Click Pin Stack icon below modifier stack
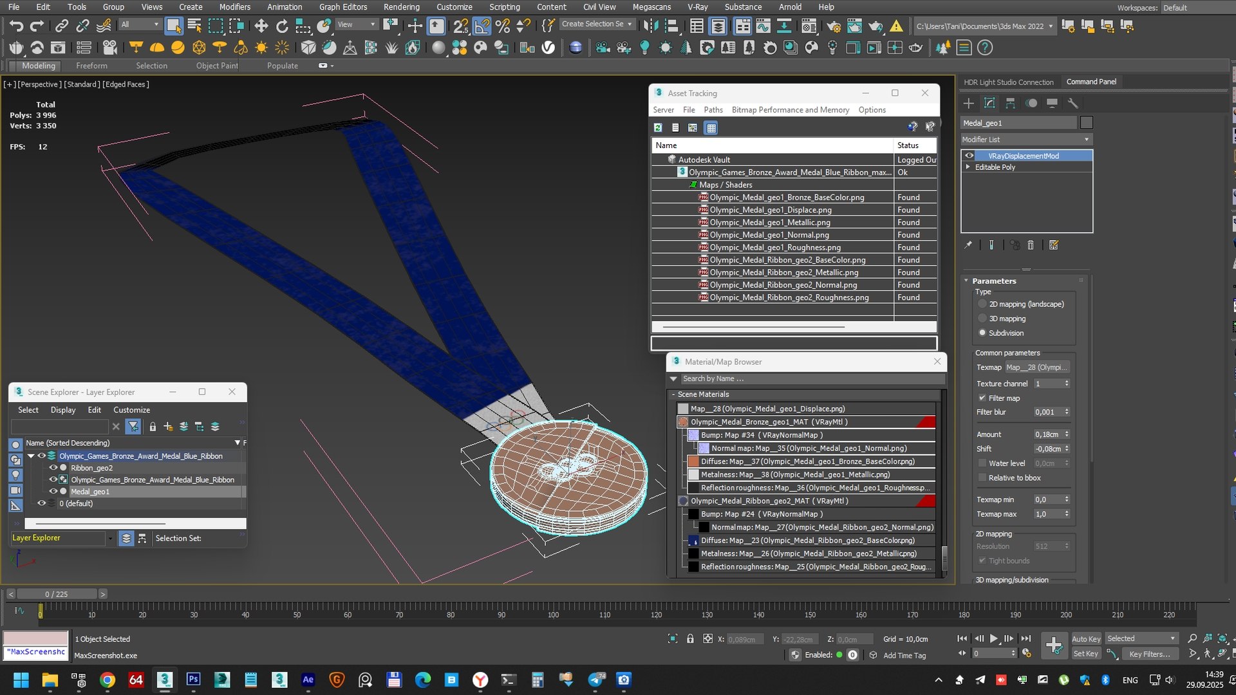 coord(968,245)
